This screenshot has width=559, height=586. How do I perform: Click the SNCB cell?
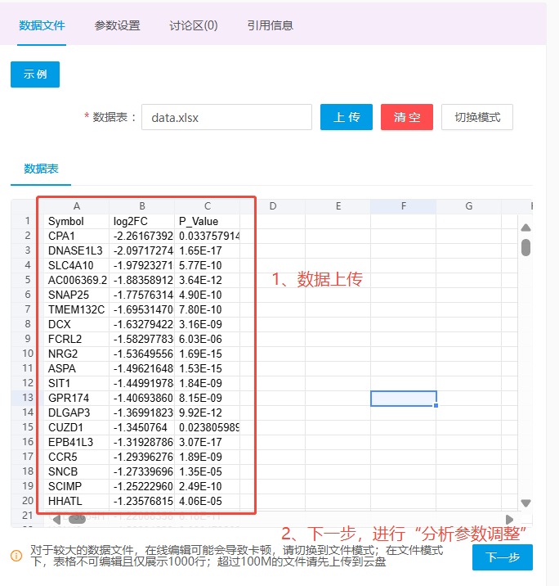tap(77, 471)
